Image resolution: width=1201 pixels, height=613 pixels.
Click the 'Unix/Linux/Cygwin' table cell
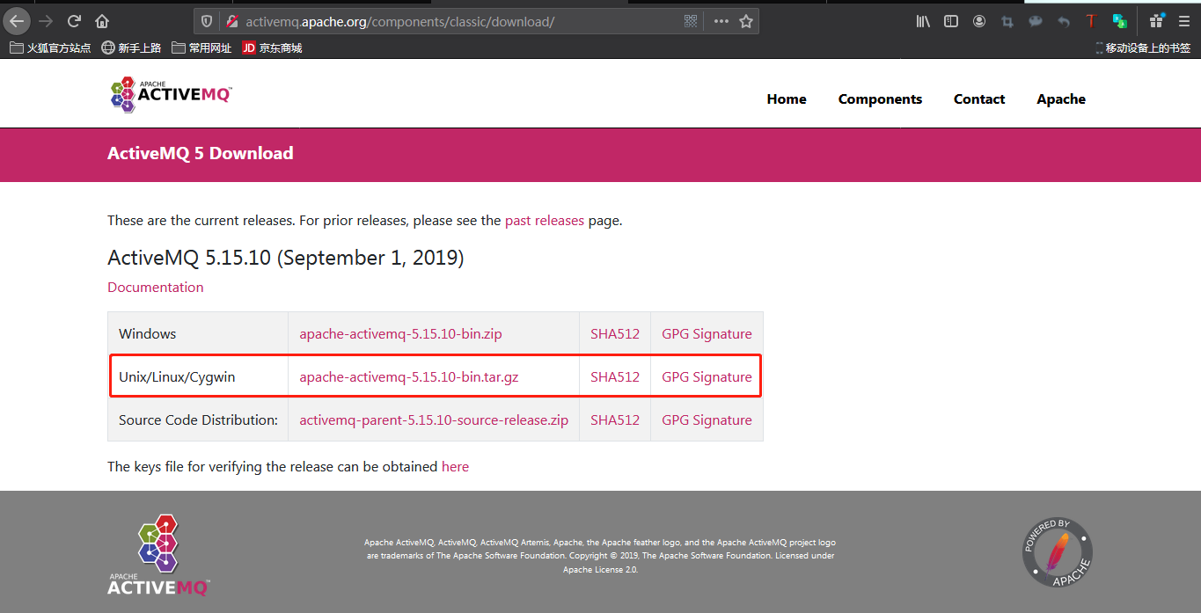click(x=198, y=377)
